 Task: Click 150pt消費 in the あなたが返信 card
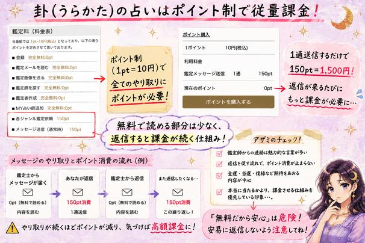[79, 203]
